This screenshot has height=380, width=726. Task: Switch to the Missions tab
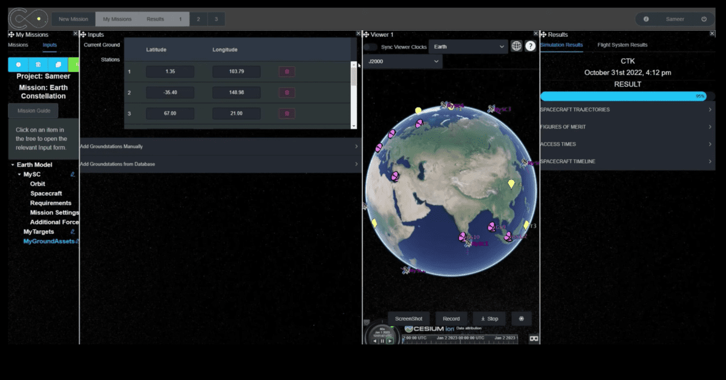(x=18, y=45)
